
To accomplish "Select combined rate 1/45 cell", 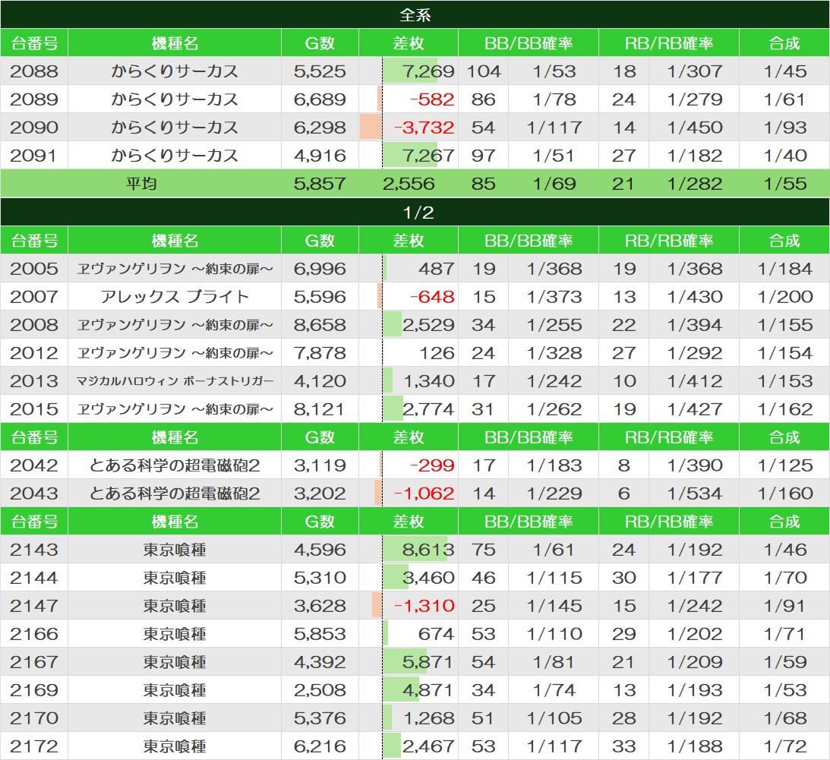I will (784, 71).
